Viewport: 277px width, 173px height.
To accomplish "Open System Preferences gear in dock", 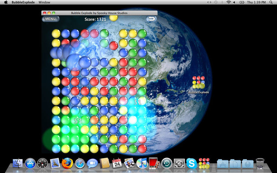I will pyautogui.click(x=179, y=163).
